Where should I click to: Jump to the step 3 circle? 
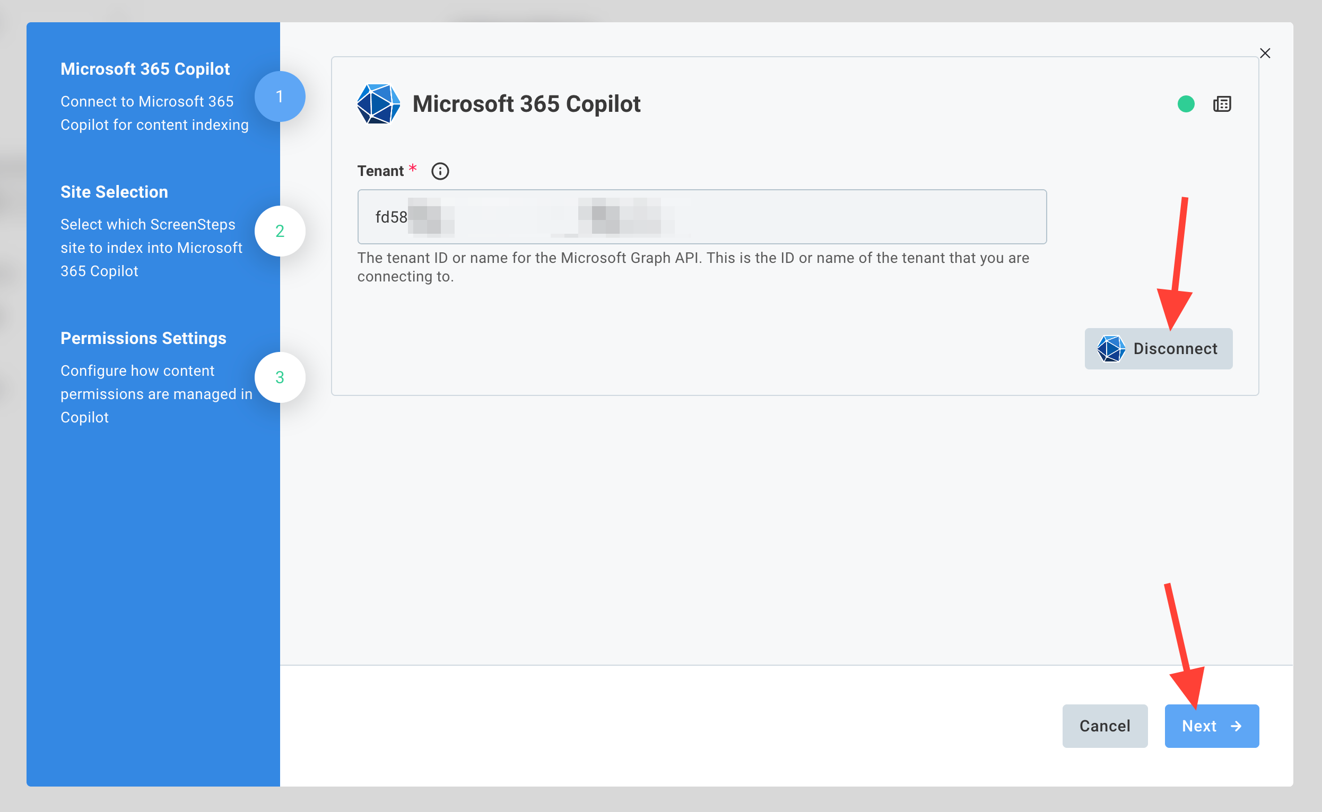(280, 377)
